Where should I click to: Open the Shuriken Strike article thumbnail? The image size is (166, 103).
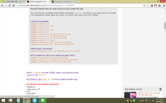pyautogui.click(x=130, y=95)
